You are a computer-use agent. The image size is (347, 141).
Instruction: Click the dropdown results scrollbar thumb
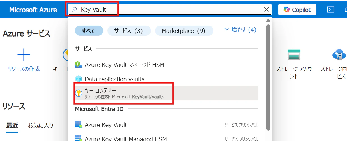tap(268, 77)
